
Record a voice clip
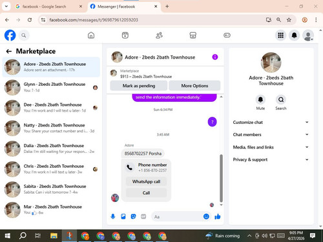pyautogui.click(x=113, y=216)
